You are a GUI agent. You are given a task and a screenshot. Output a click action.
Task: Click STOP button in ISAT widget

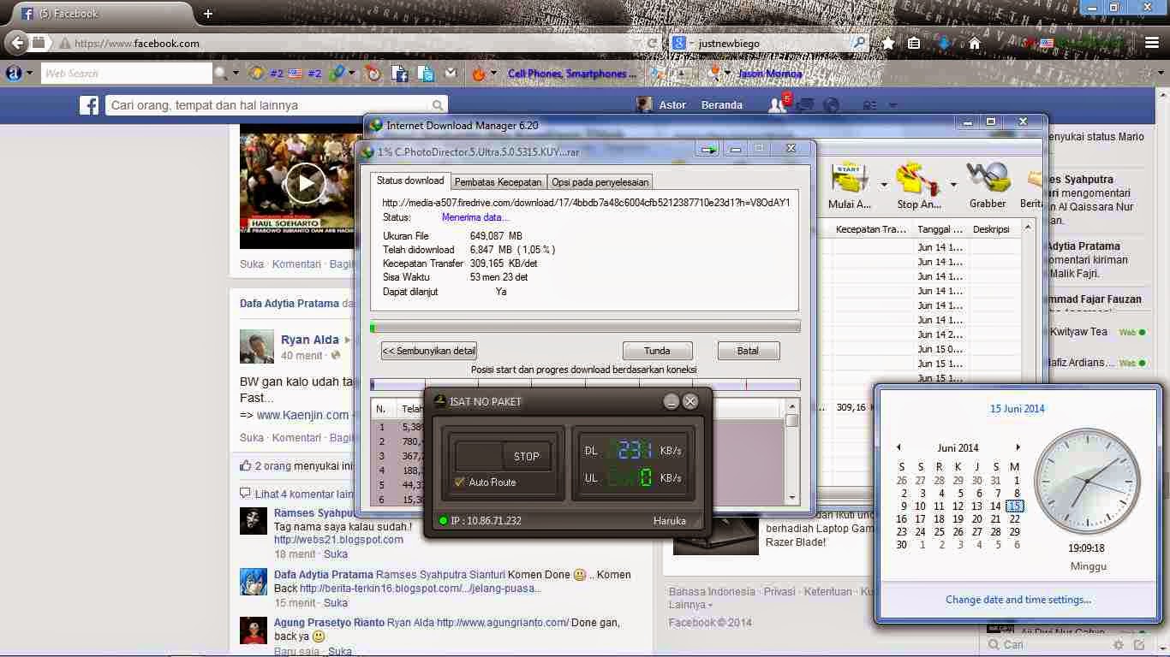point(526,456)
